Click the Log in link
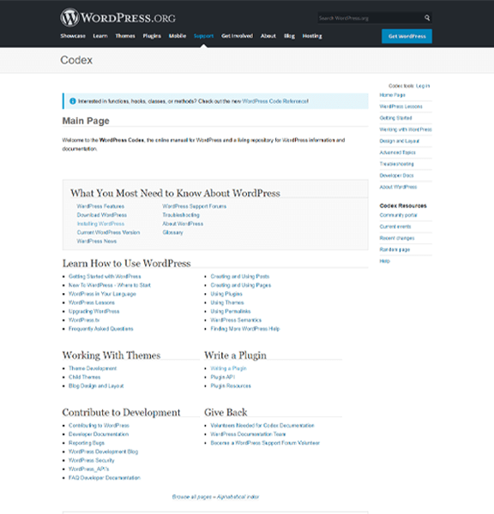This screenshot has width=494, height=514. [423, 86]
